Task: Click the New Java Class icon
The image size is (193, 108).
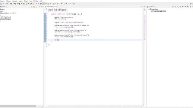Action: click(x=27, y=4)
